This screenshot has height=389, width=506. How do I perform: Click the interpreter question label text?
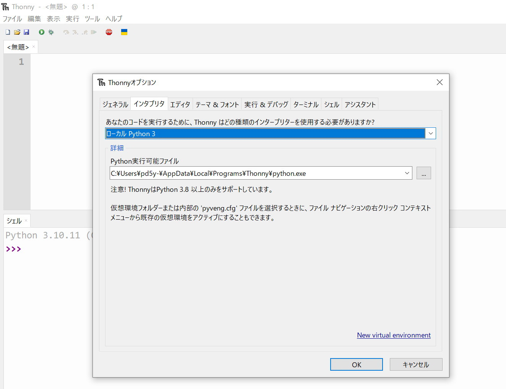click(240, 122)
